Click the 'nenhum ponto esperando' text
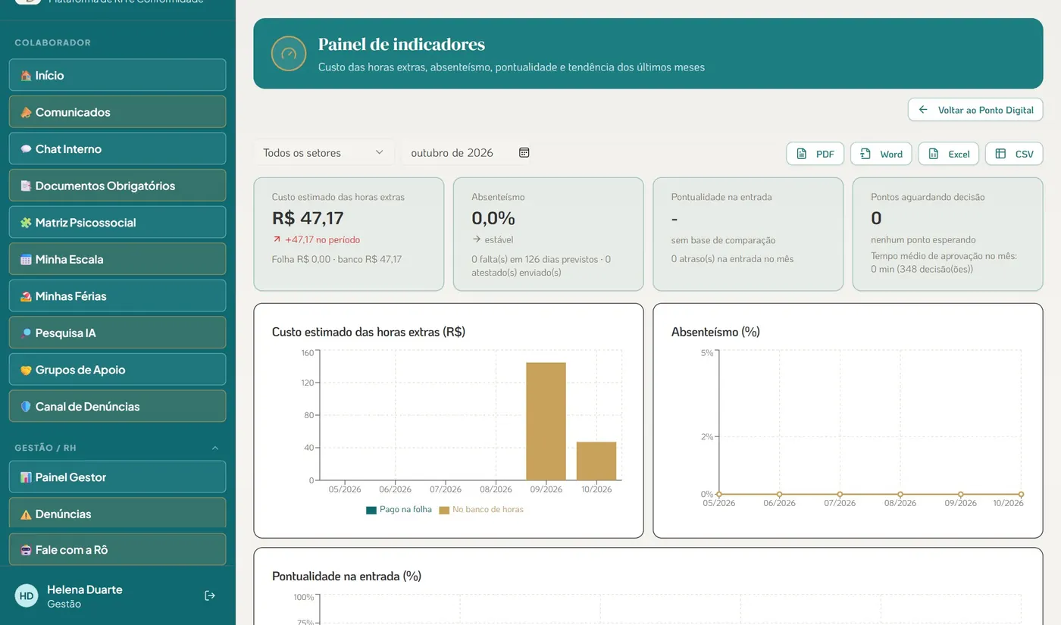 click(x=923, y=239)
